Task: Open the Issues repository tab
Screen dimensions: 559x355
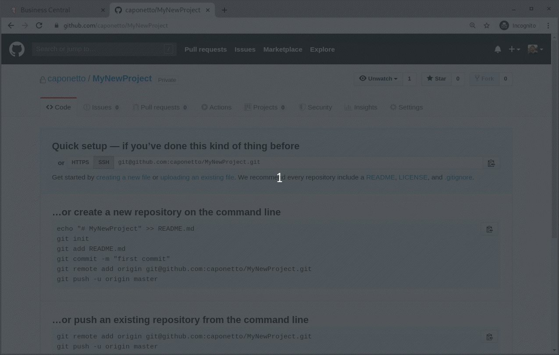Action: click(101, 107)
